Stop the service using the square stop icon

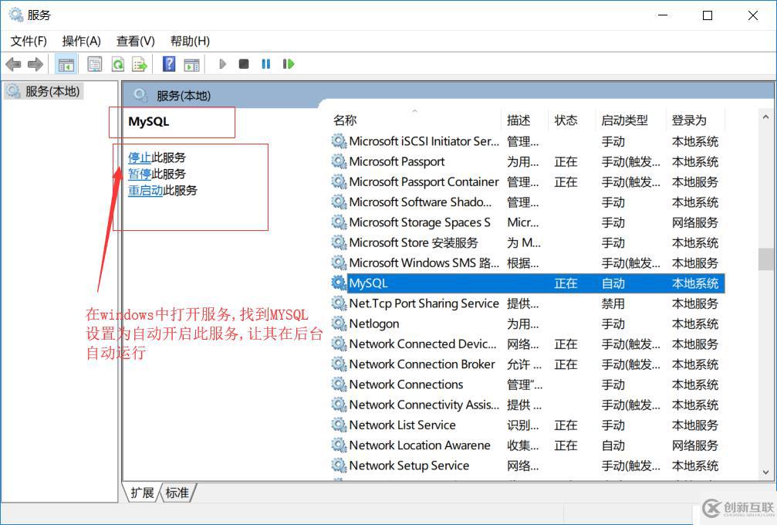pos(243,64)
